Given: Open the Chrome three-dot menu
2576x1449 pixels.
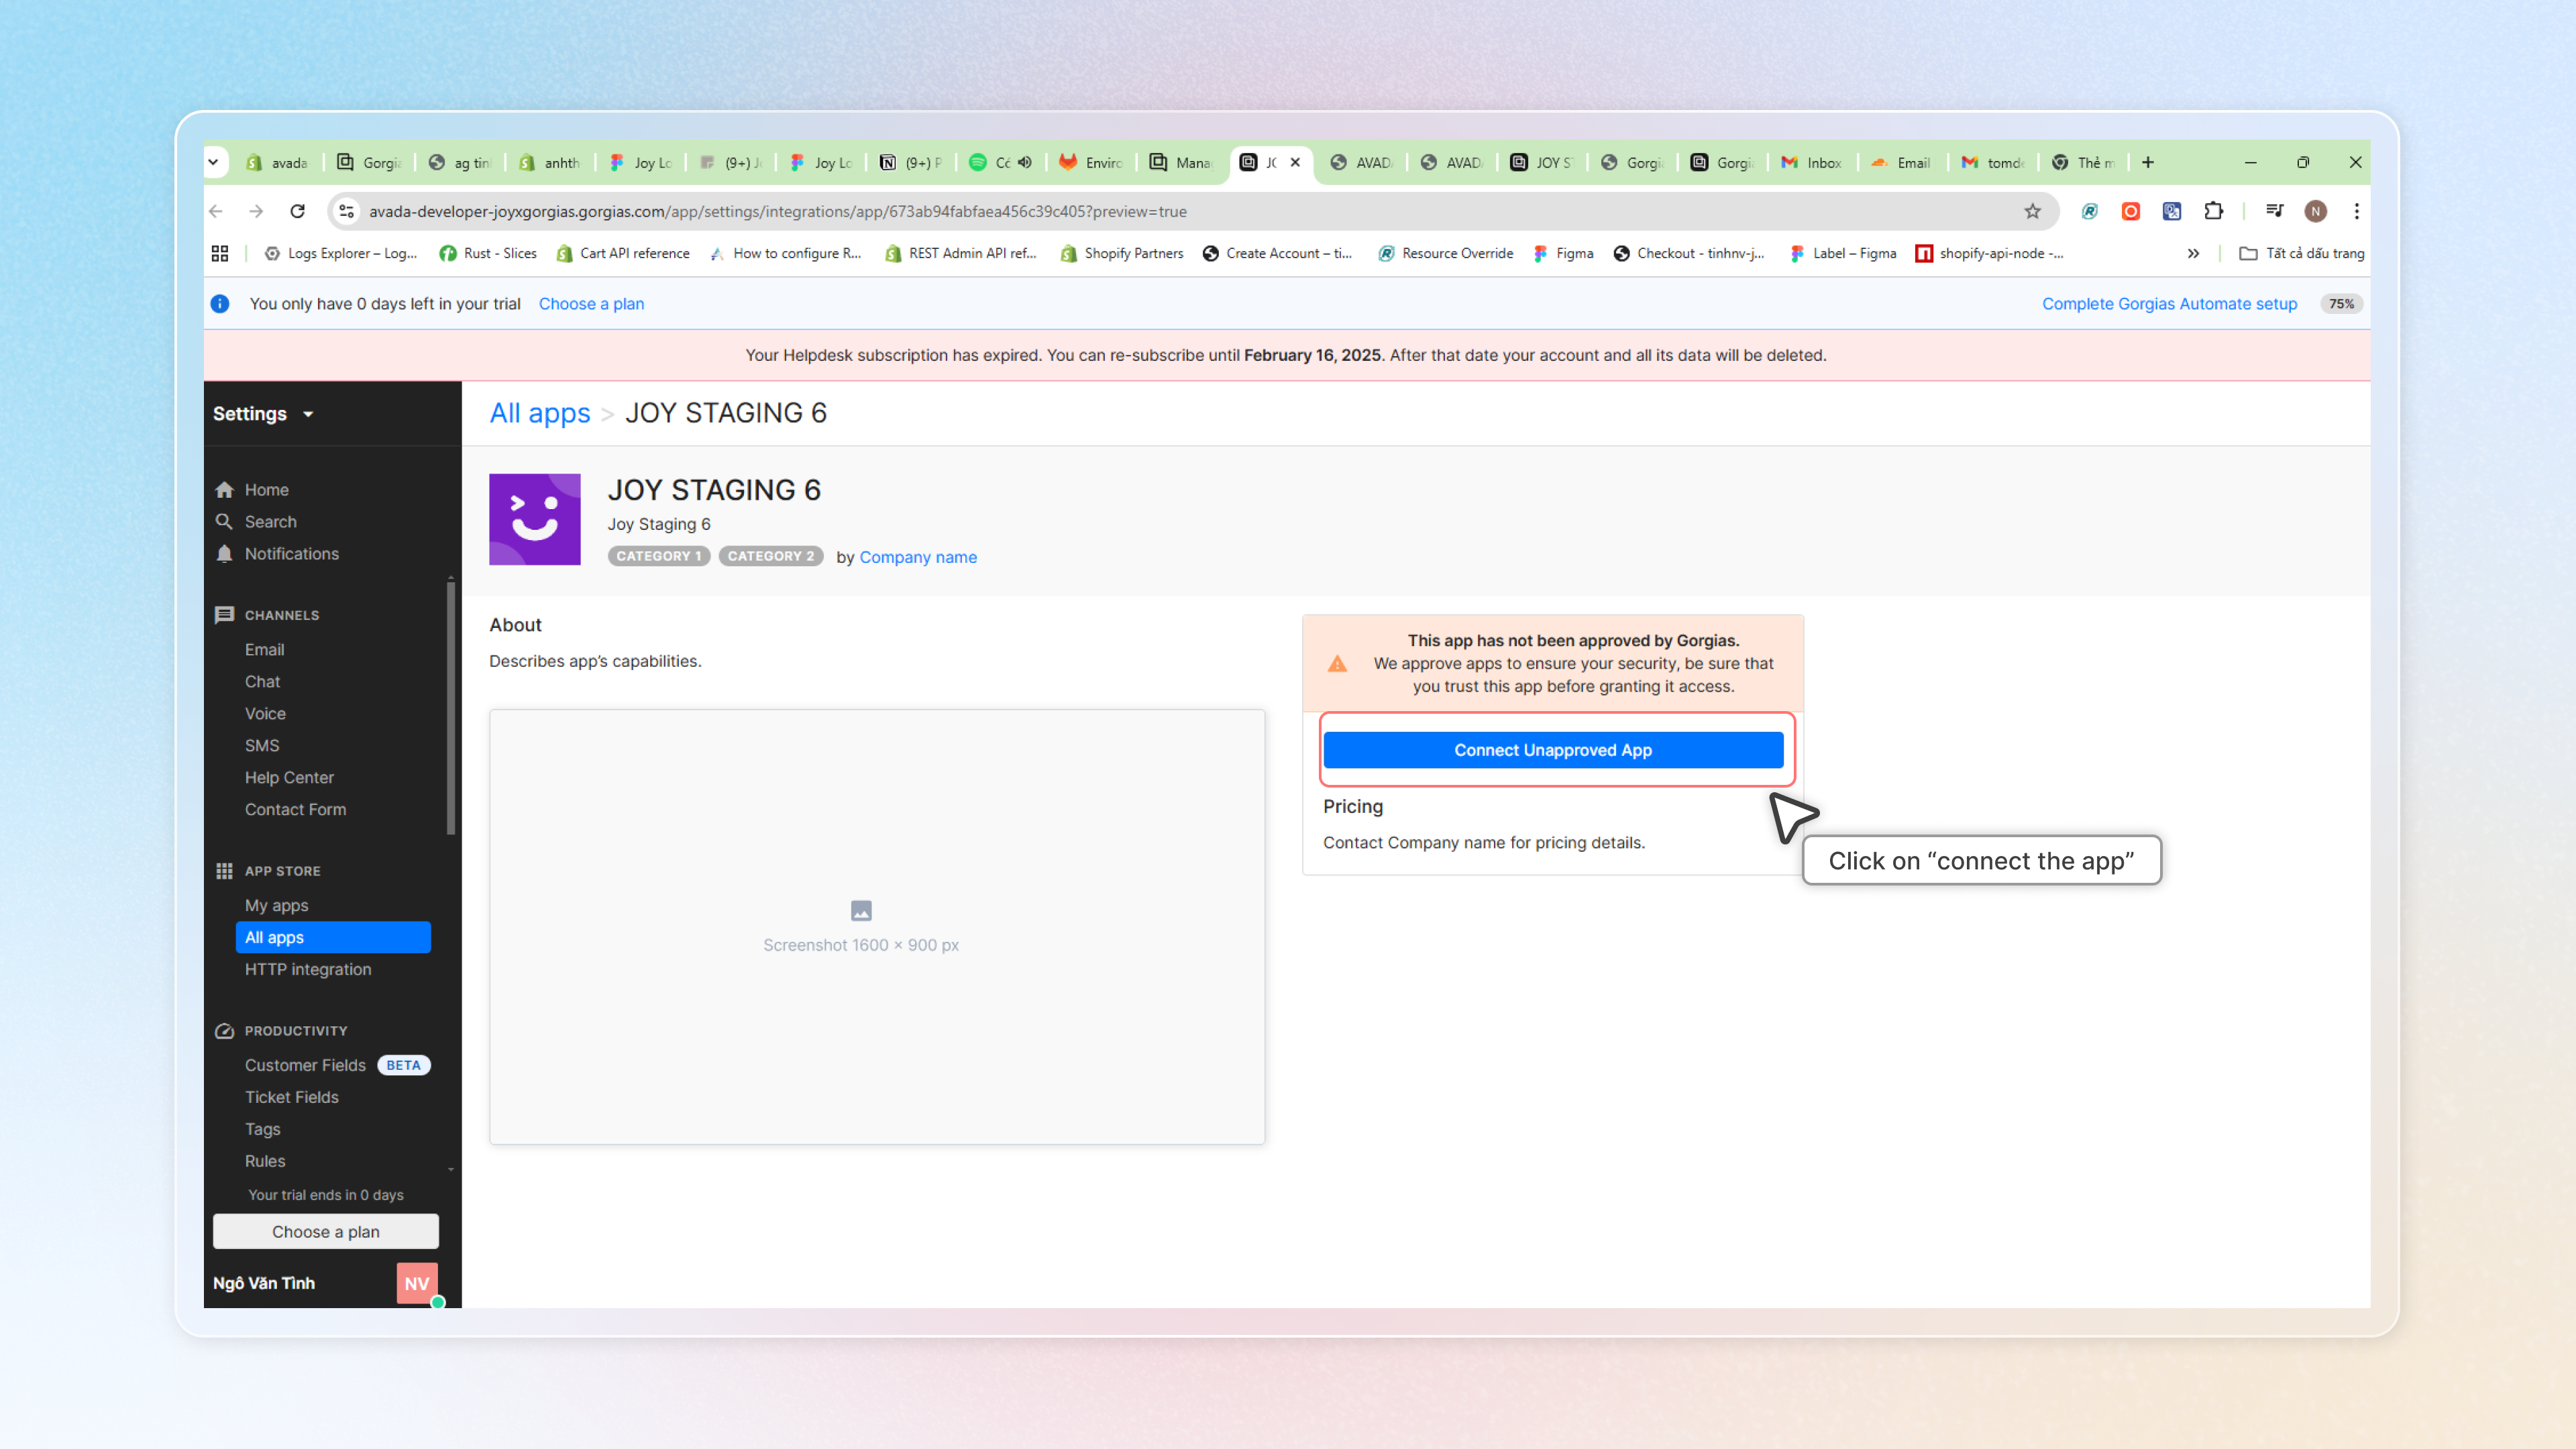Looking at the screenshot, I should tap(2356, 211).
